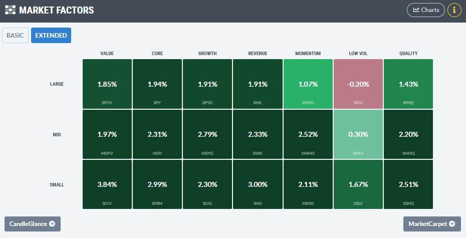Select the SLYV small value tile

[107, 184]
